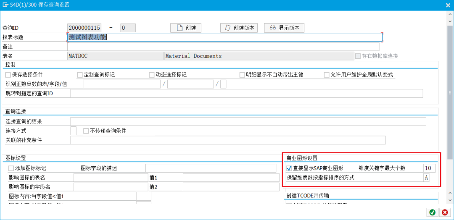454x220 pixels.
Task: Click the 连接查询的结果 input field
Action: tap(248, 121)
